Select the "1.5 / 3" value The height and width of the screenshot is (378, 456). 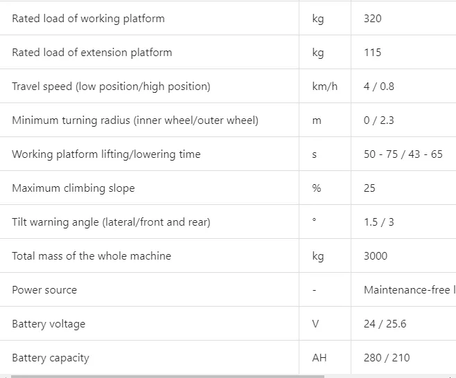click(x=378, y=222)
